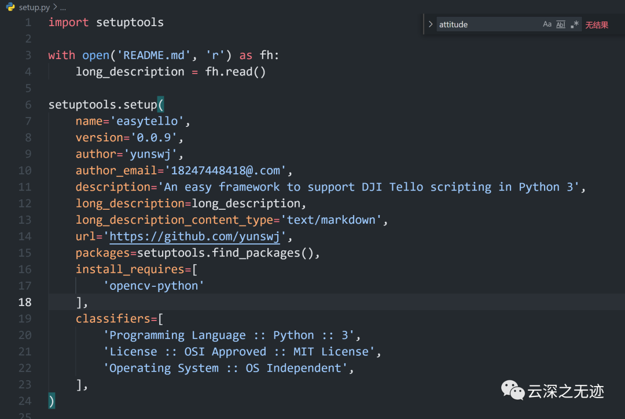625x419 pixels.
Task: Click line number 18 in gutter
Action: coord(25,302)
